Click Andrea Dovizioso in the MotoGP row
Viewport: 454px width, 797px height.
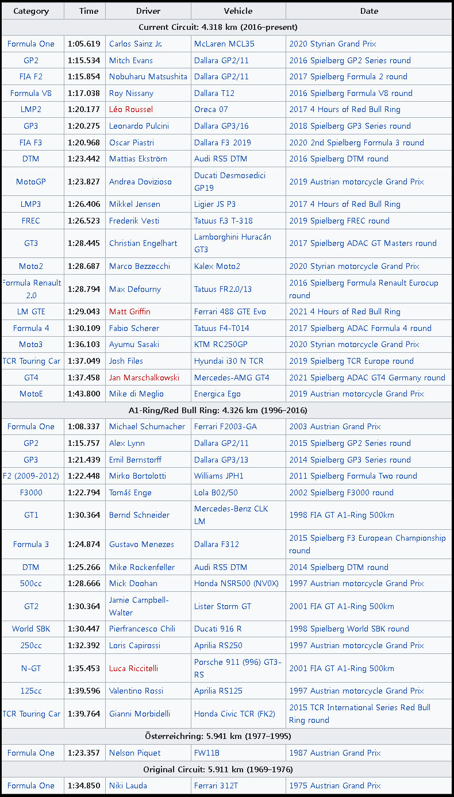point(140,182)
